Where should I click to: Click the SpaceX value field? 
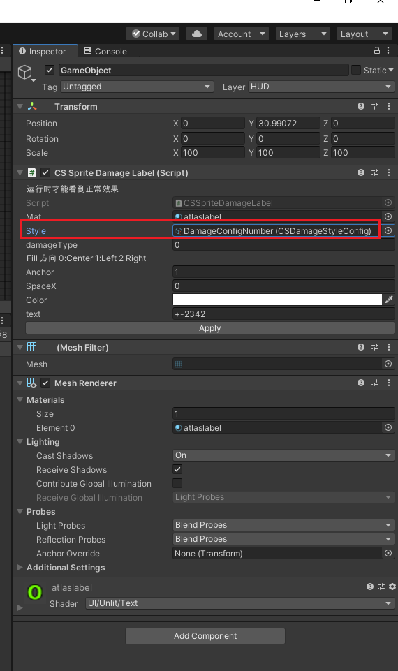click(x=283, y=286)
